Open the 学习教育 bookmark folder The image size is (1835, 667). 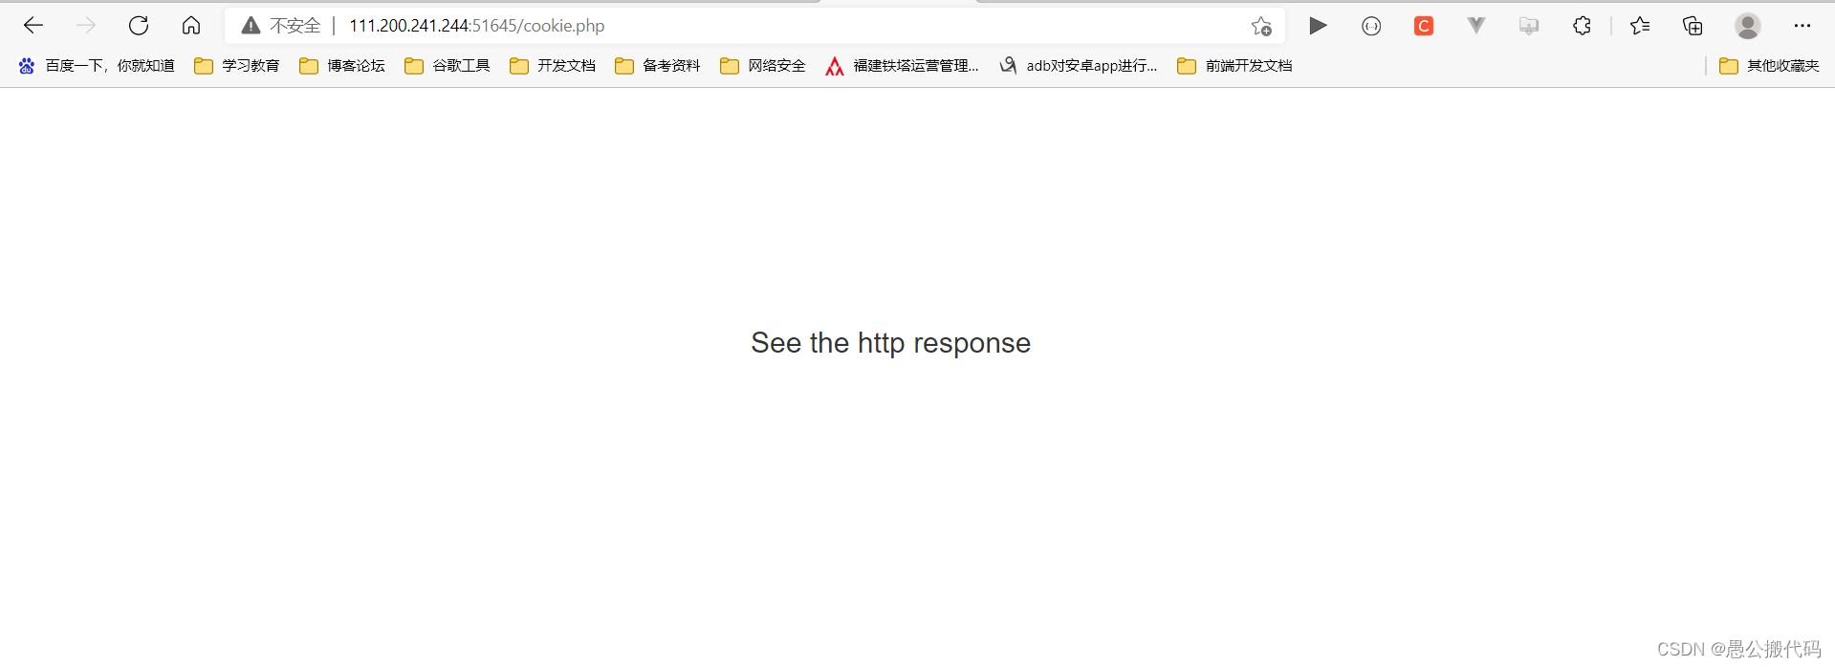(x=237, y=66)
